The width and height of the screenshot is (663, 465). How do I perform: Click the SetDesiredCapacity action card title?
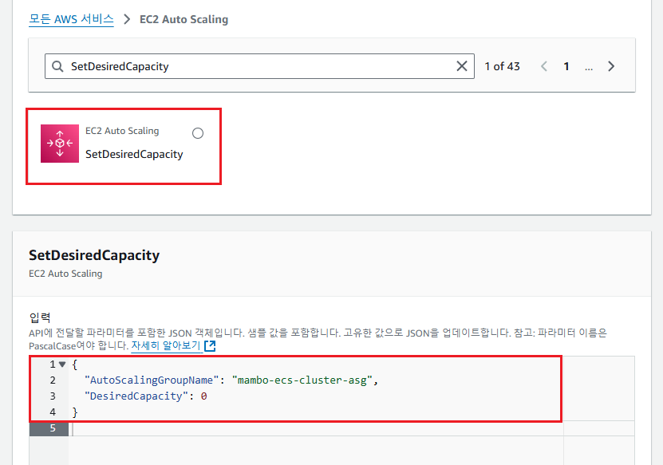pos(134,154)
